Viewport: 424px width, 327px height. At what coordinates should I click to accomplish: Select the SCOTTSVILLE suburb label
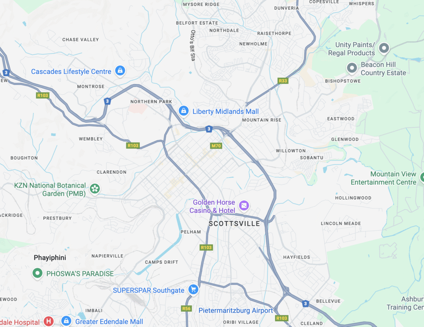click(x=234, y=224)
